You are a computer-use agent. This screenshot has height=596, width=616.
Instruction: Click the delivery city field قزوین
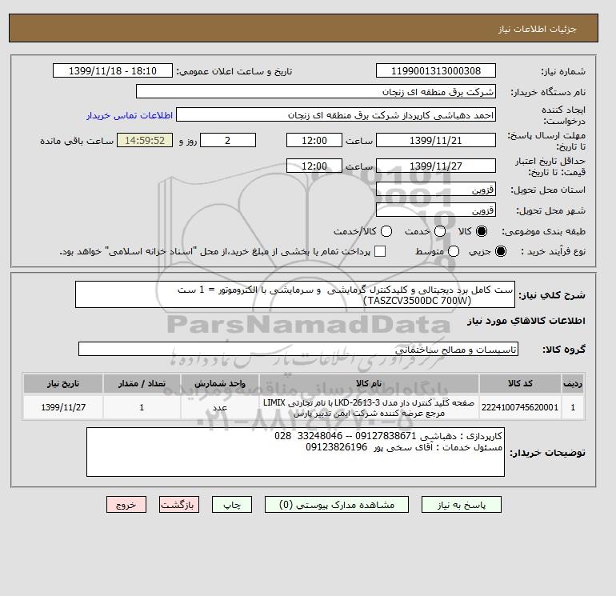(x=436, y=210)
